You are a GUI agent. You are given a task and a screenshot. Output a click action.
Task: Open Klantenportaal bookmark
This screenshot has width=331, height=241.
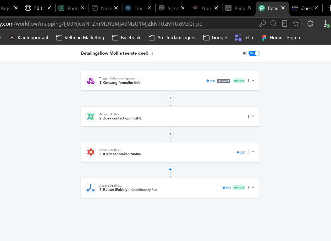[x=28, y=38]
